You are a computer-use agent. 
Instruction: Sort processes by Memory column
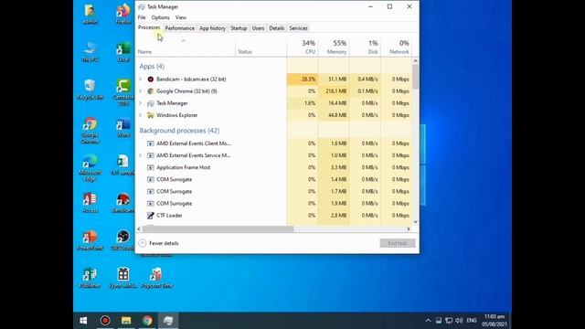[334, 47]
